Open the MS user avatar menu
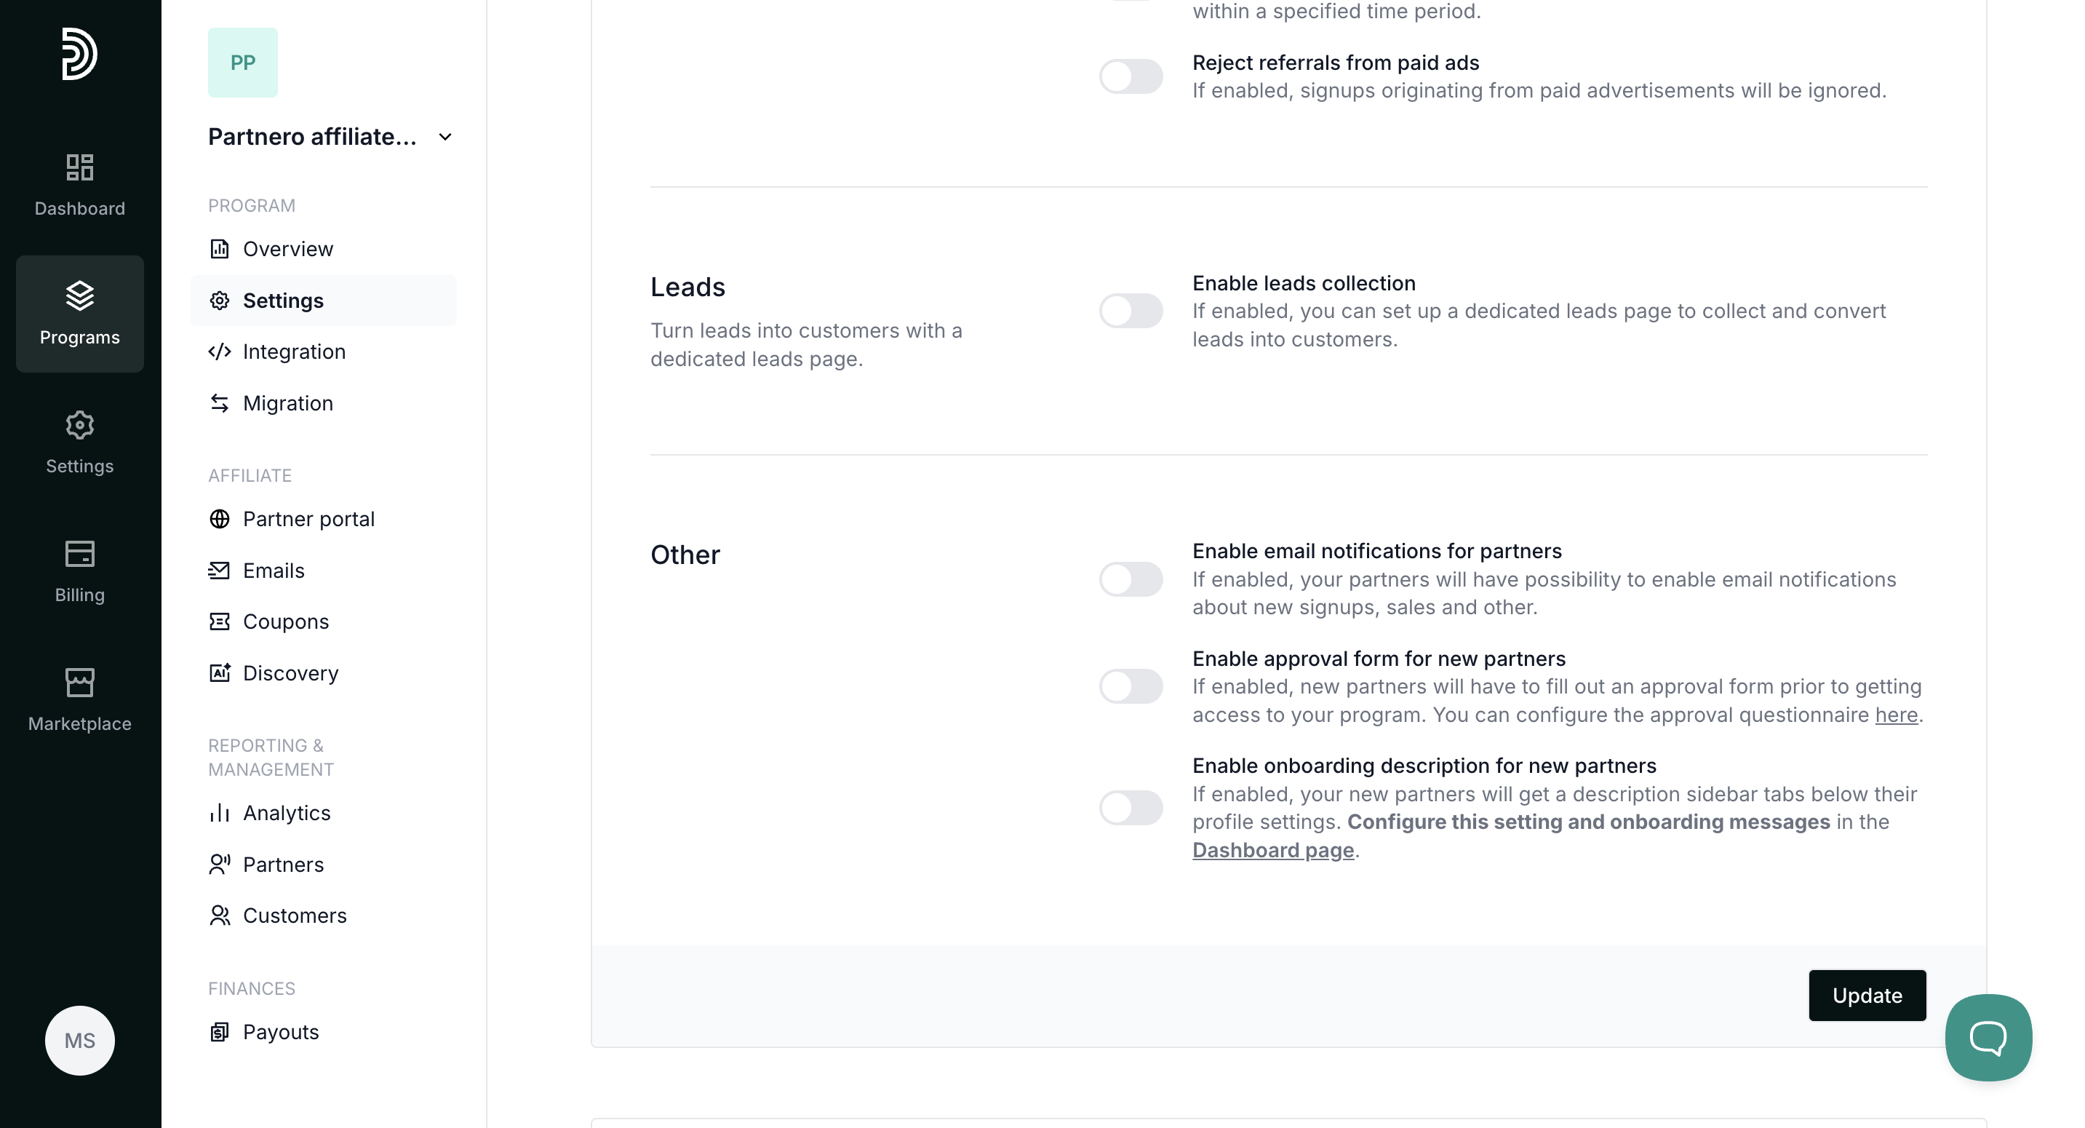Screen dimensions: 2085x1128 [x=79, y=1041]
